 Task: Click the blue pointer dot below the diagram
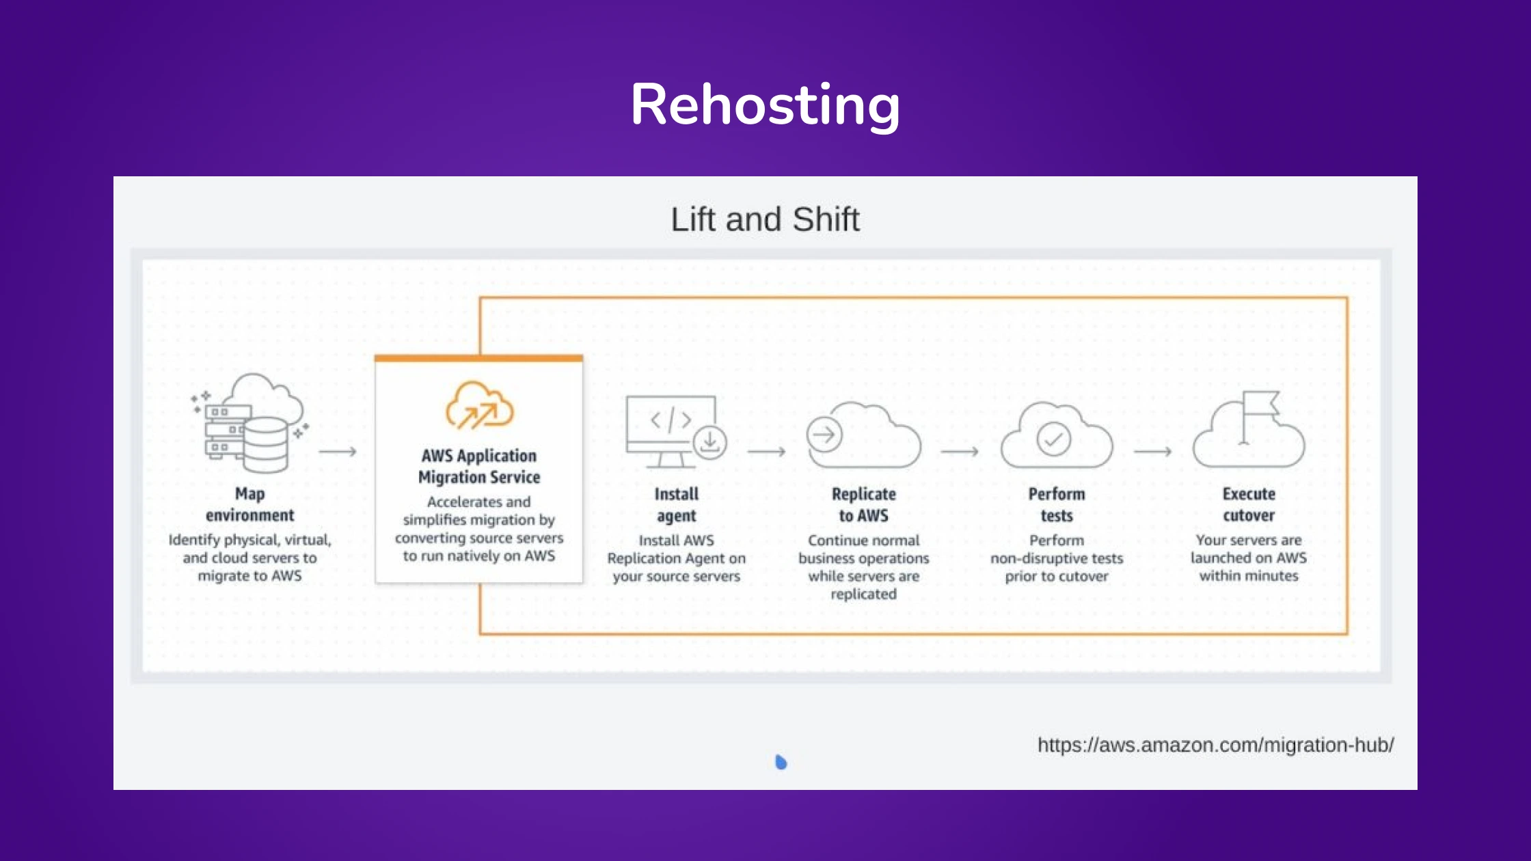coord(781,762)
